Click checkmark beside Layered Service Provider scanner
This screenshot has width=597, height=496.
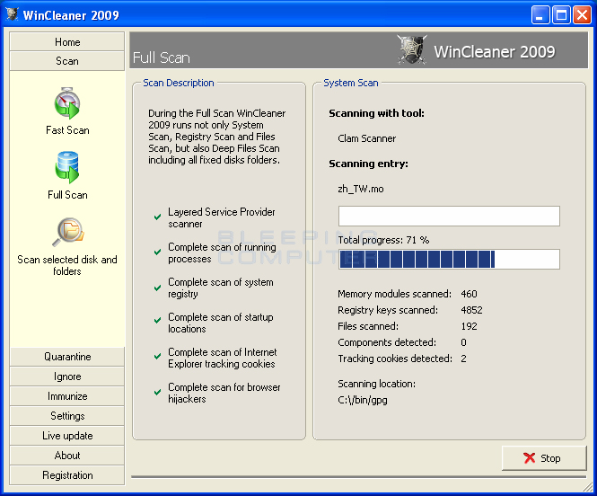tap(157, 217)
